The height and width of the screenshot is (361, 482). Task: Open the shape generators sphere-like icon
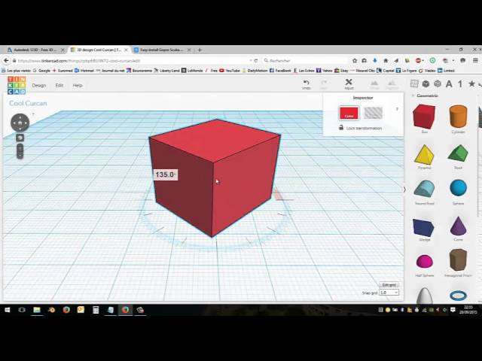click(437, 83)
